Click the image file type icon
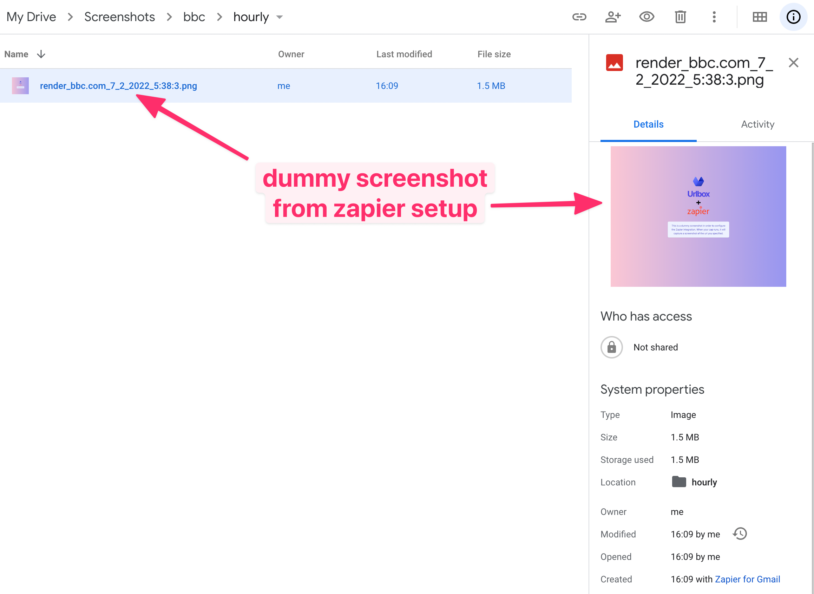This screenshot has width=814, height=594. [615, 63]
